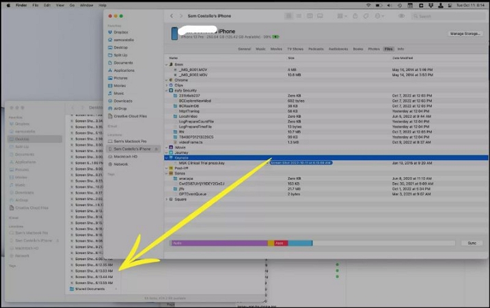Eject Sam Costello's iPhone in front sidebar
The height and width of the screenshot is (308, 490).
(156, 149)
